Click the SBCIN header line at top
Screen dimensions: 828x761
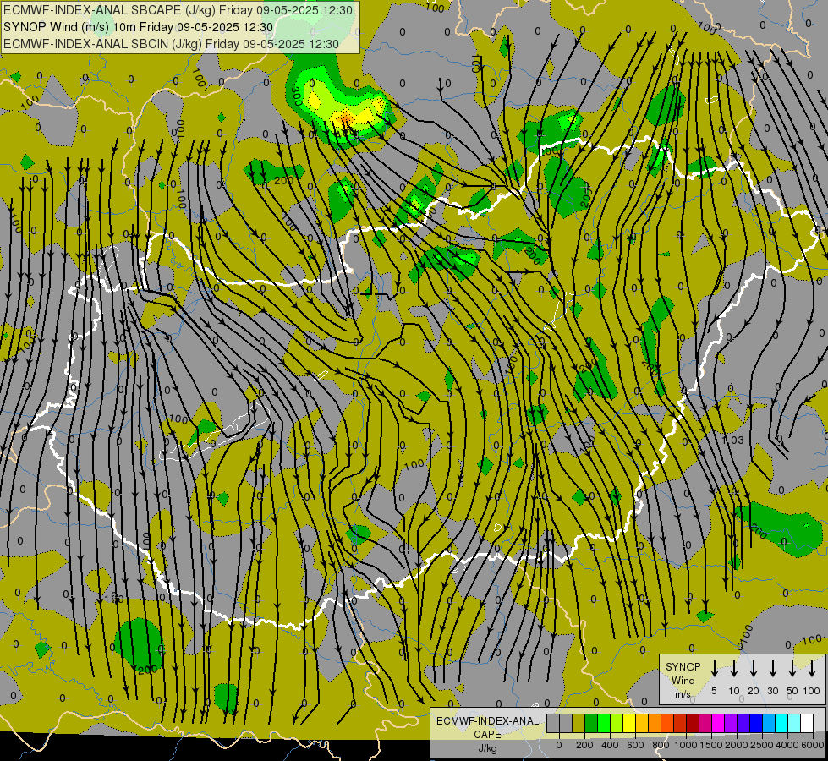pos(171,44)
